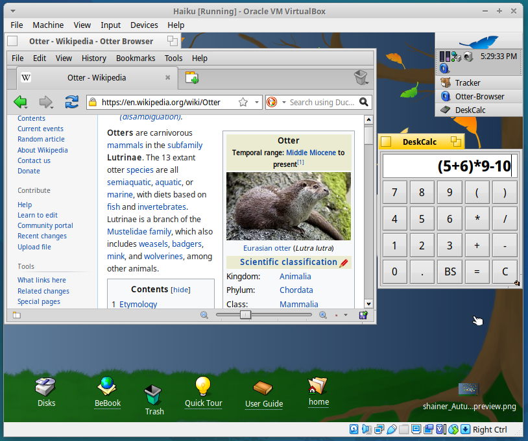Select the Otter - Wikipedia tab
Viewport: 528px width, 441px height.
[x=96, y=77]
